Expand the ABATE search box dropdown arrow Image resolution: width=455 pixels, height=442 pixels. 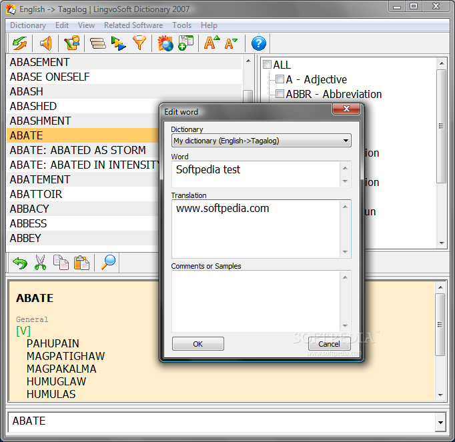click(x=440, y=422)
